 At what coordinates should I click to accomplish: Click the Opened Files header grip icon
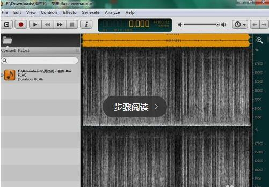78,50
